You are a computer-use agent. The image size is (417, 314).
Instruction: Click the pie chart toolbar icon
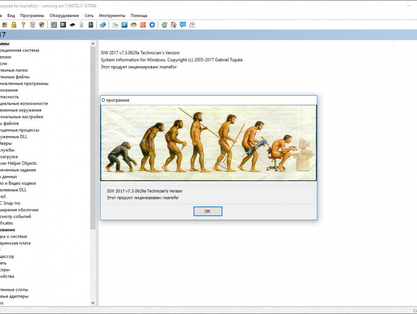pyautogui.click(x=133, y=25)
